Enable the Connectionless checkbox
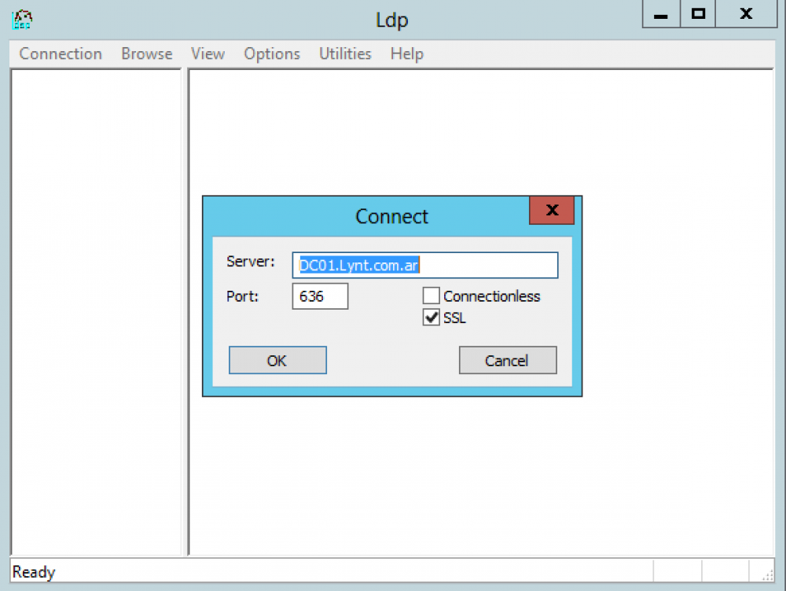This screenshot has width=786, height=591. [x=431, y=295]
